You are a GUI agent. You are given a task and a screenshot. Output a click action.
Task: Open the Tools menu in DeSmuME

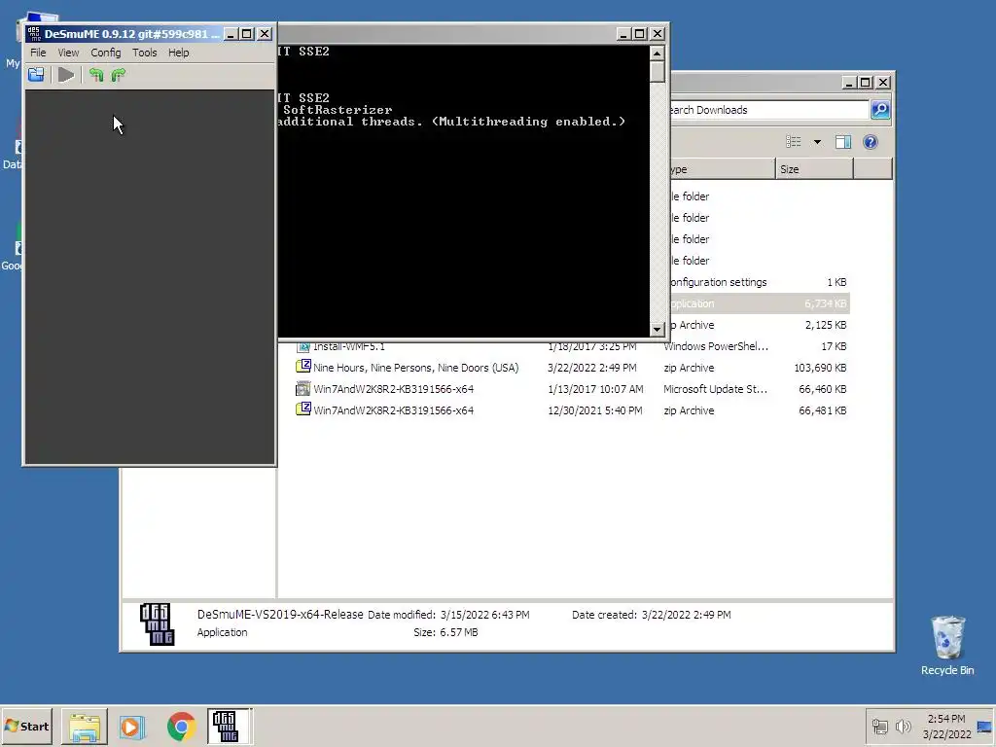(x=144, y=53)
